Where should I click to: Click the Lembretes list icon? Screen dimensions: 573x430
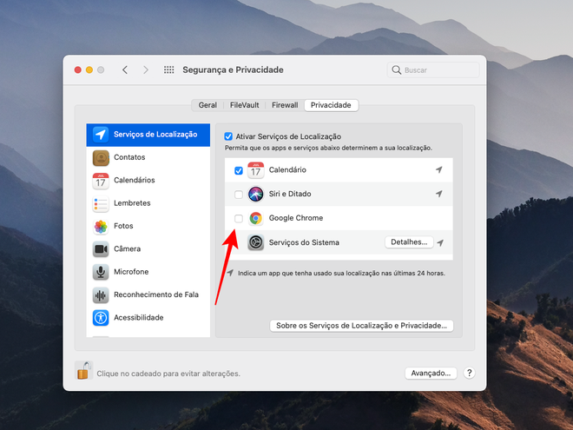[101, 203]
